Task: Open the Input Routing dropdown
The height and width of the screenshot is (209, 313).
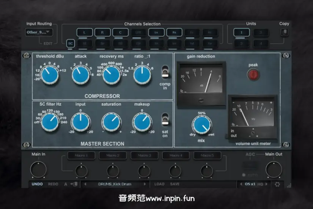Action: (39, 32)
